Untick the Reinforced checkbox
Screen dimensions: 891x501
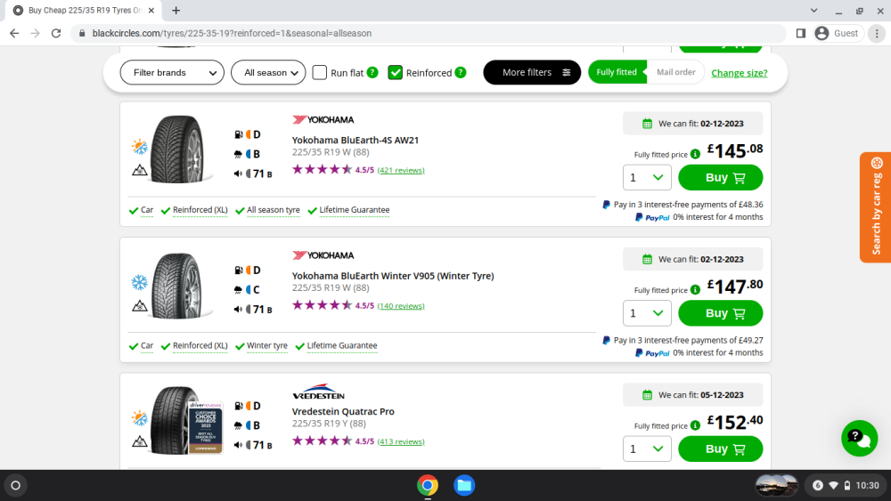tap(395, 73)
